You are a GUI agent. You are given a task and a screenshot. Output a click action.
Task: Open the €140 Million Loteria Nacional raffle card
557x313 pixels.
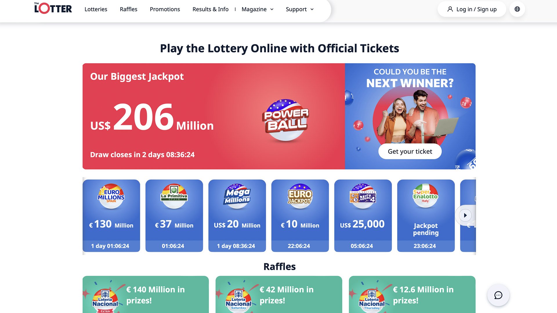[x=146, y=294]
